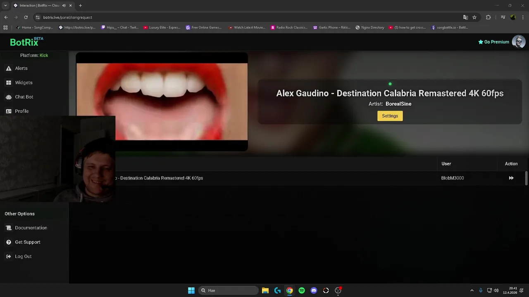Viewport: 529px width, 297px height.
Task: Open the Radio Rock Classics bookmark
Action: click(x=289, y=28)
